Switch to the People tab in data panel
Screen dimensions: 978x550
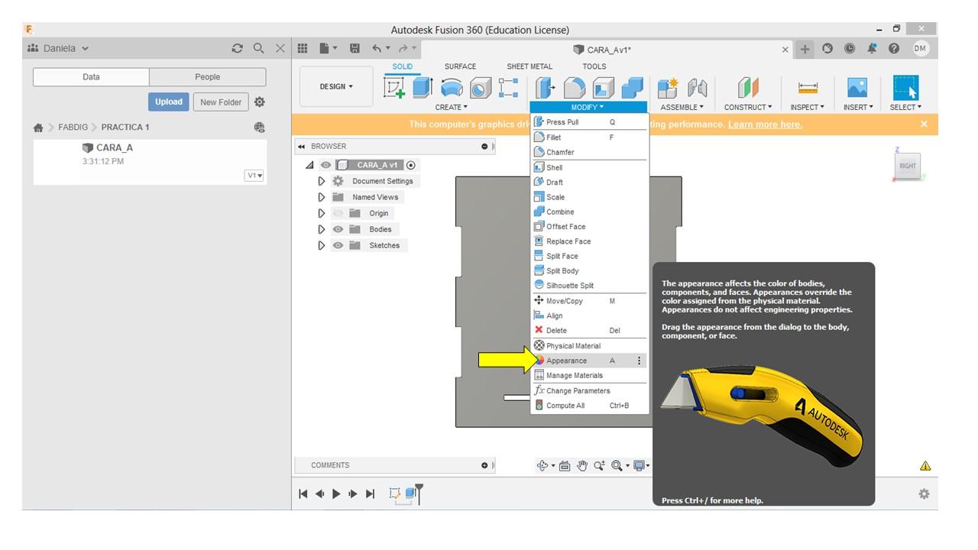207,76
